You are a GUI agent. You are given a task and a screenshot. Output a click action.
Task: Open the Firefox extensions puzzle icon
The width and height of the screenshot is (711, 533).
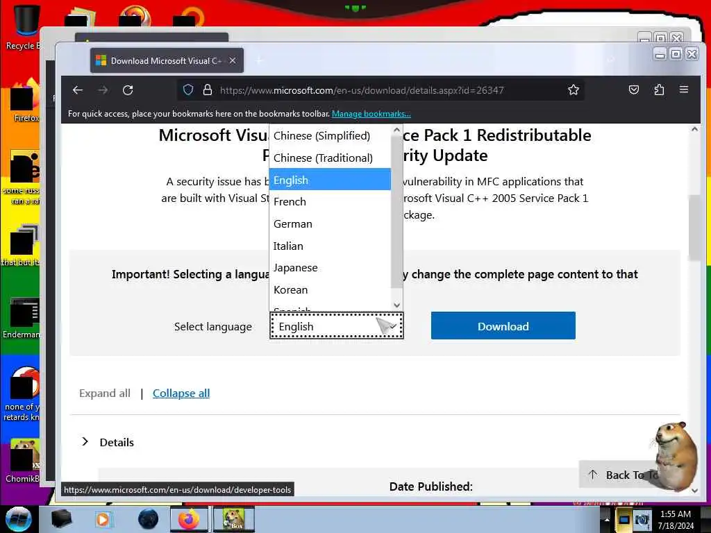point(659,90)
